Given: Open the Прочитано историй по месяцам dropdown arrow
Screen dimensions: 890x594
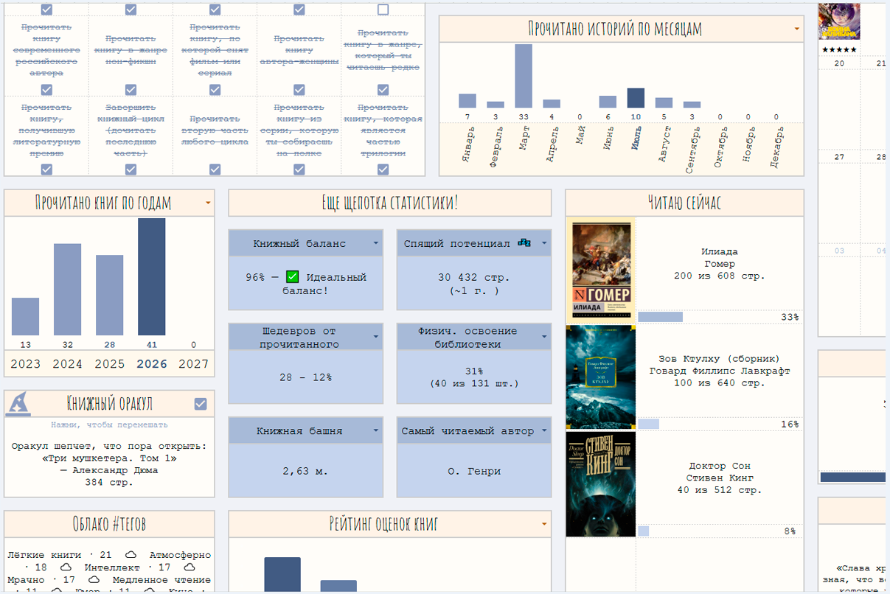Looking at the screenshot, I should [x=796, y=29].
